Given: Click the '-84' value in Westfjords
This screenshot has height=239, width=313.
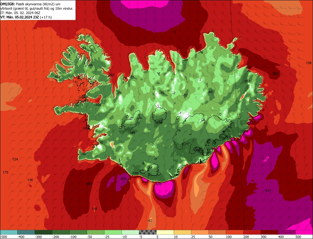Looking at the screenshot, I should coord(90,65).
